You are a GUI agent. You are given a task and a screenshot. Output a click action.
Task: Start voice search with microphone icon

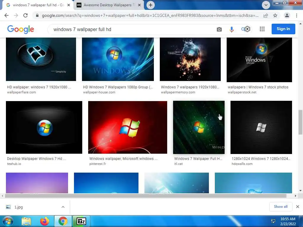[231, 29]
